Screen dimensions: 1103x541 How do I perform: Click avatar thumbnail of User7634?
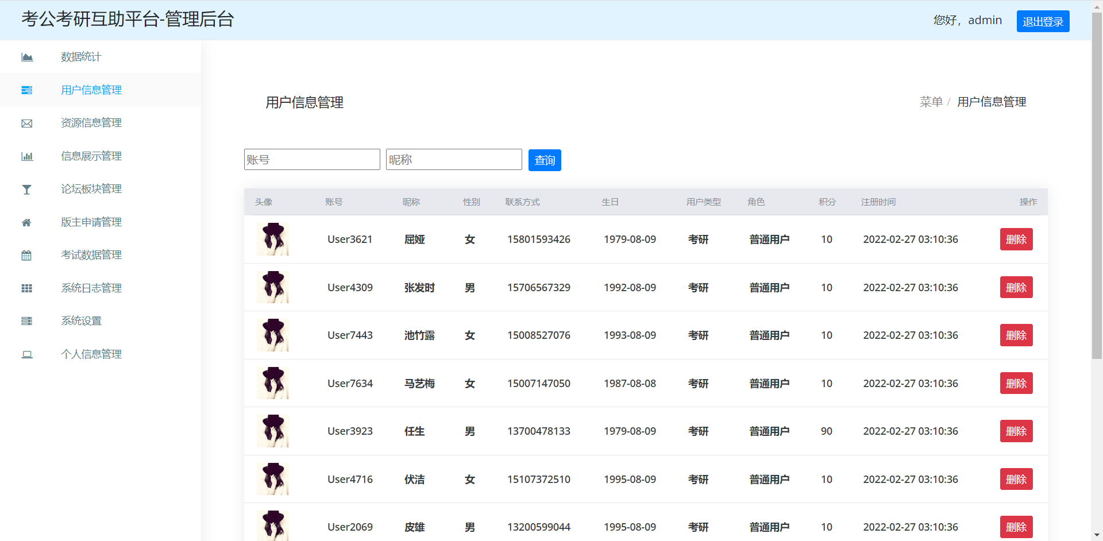273,383
